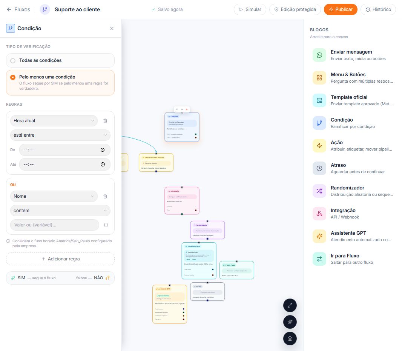Select the Randomizador node on canvas

click(x=207, y=230)
